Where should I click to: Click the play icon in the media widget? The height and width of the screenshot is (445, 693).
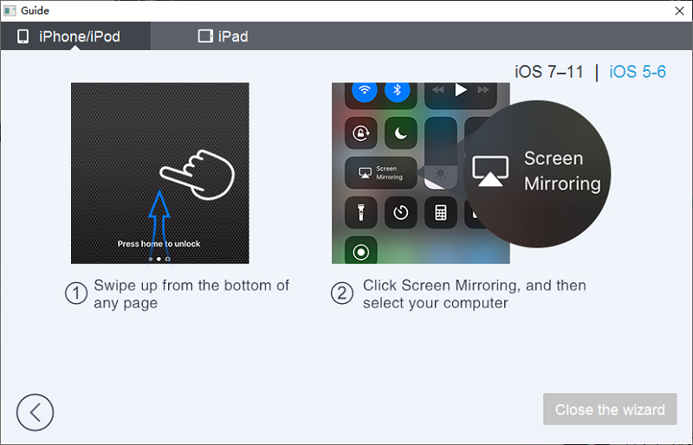[460, 89]
